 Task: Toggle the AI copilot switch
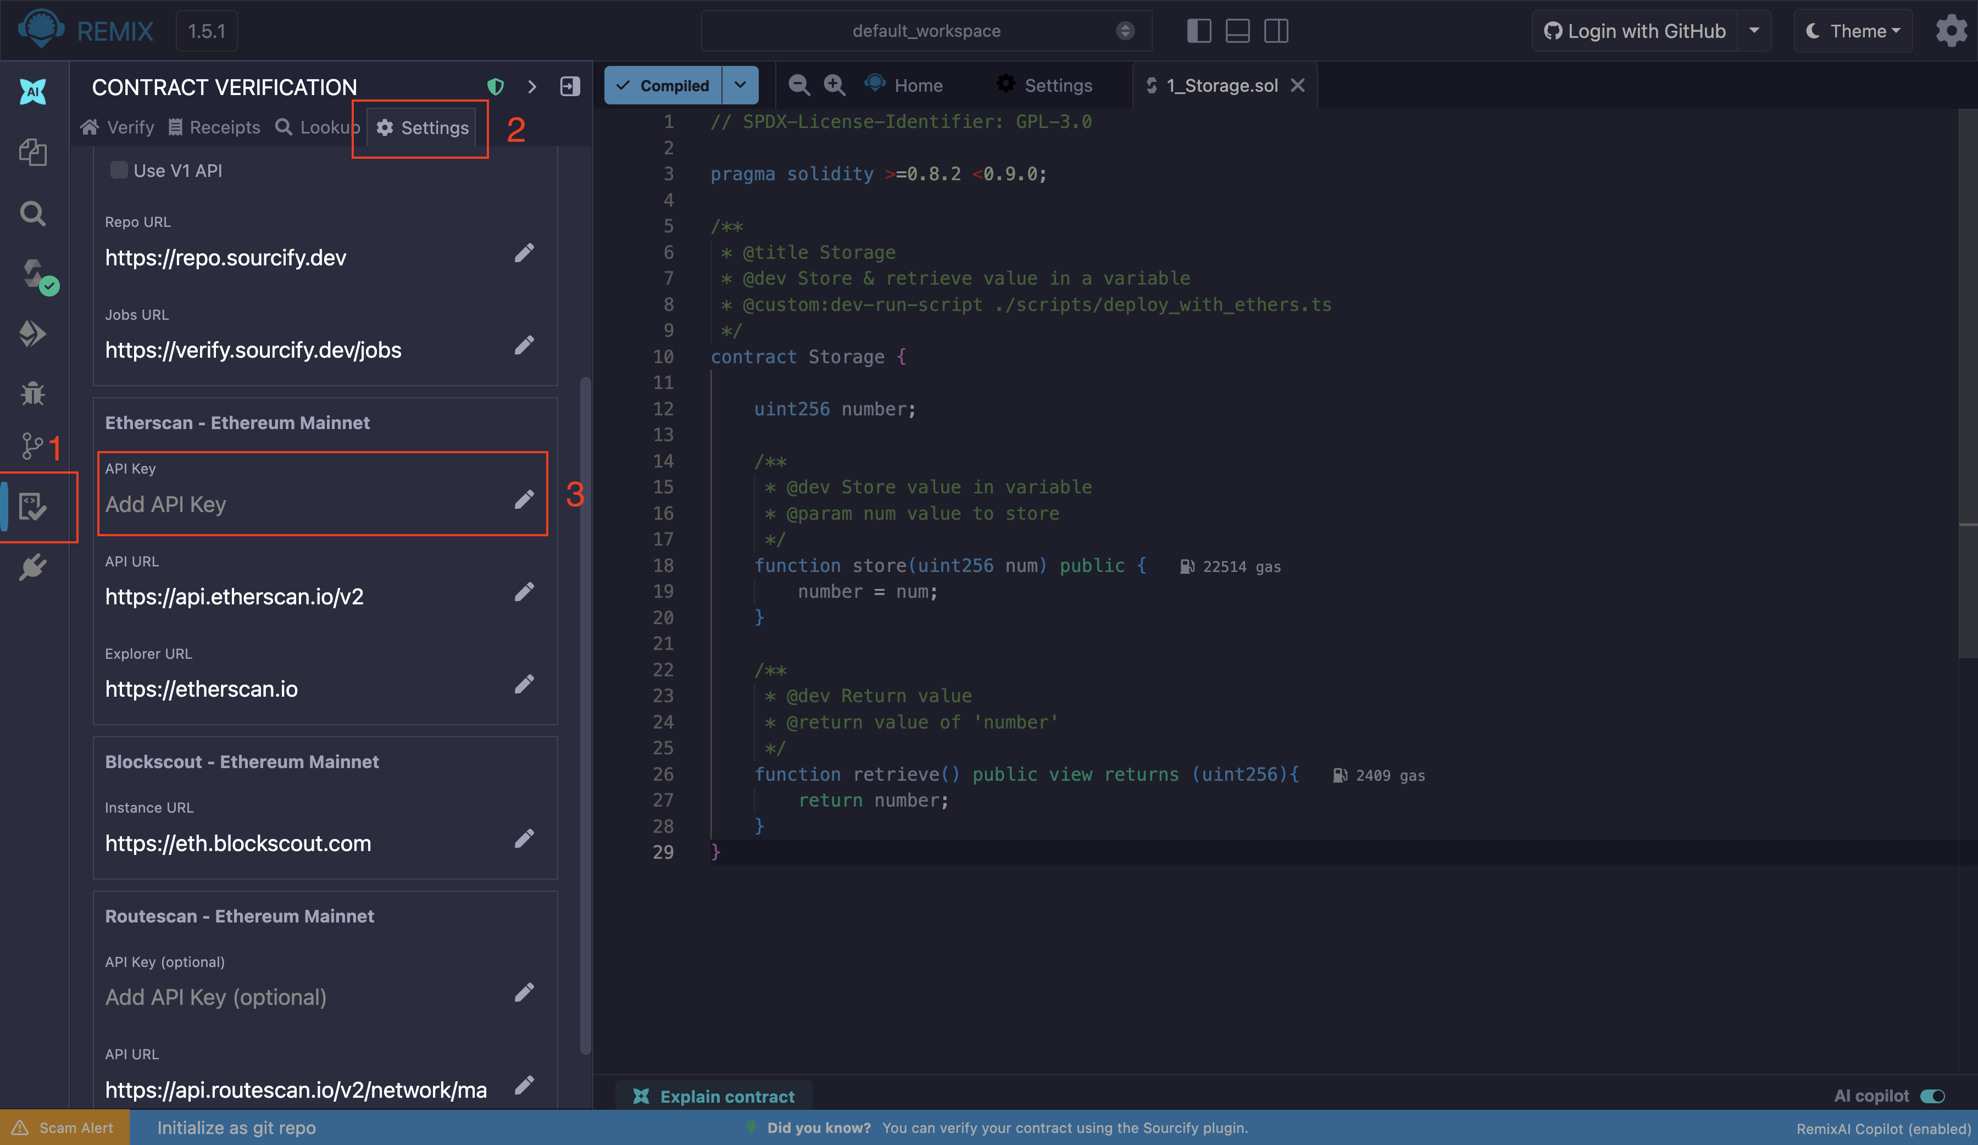pos(1932,1096)
